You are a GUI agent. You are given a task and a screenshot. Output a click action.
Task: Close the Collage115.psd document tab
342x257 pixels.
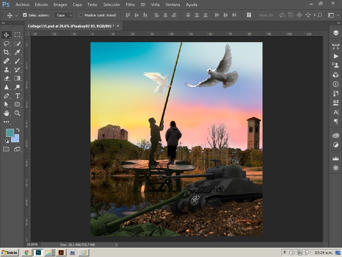tap(118, 26)
